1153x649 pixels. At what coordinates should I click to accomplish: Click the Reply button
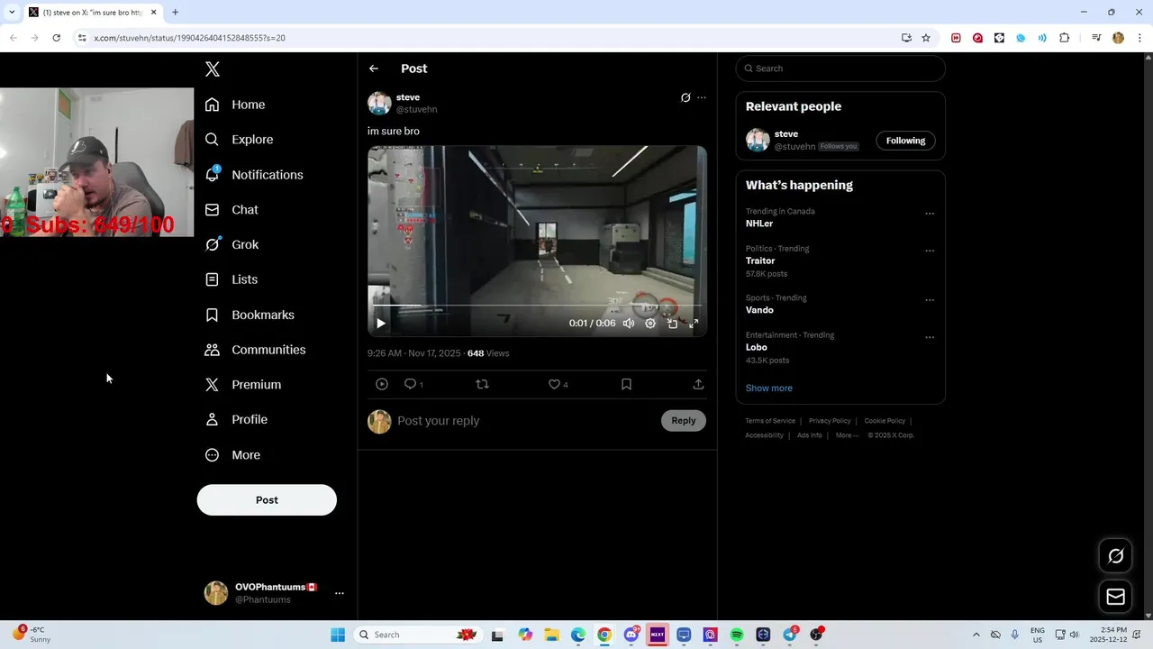[x=684, y=421]
